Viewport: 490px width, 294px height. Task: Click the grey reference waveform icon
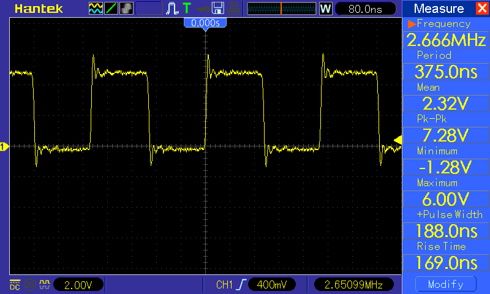[126, 9]
